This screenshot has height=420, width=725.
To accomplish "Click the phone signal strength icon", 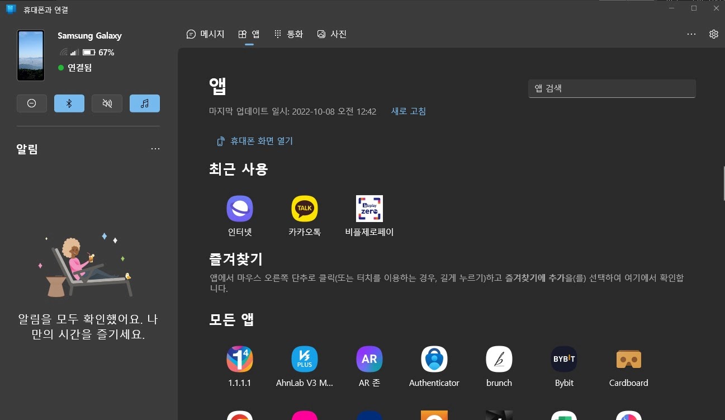I will click(74, 52).
